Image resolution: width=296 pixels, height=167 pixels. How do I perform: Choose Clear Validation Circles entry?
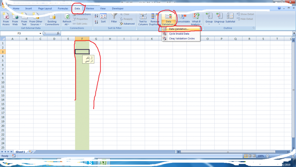coord(181,38)
